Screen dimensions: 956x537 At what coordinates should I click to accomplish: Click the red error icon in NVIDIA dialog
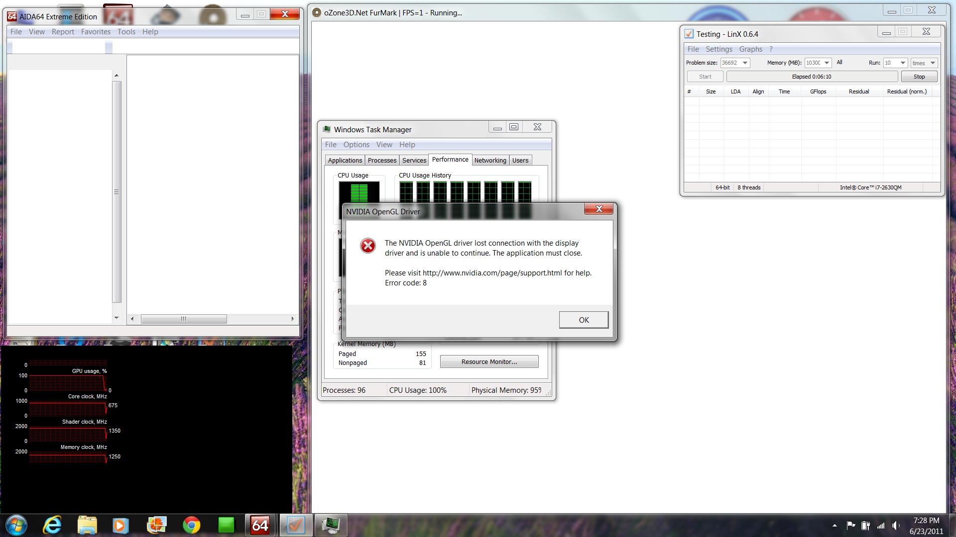click(368, 246)
